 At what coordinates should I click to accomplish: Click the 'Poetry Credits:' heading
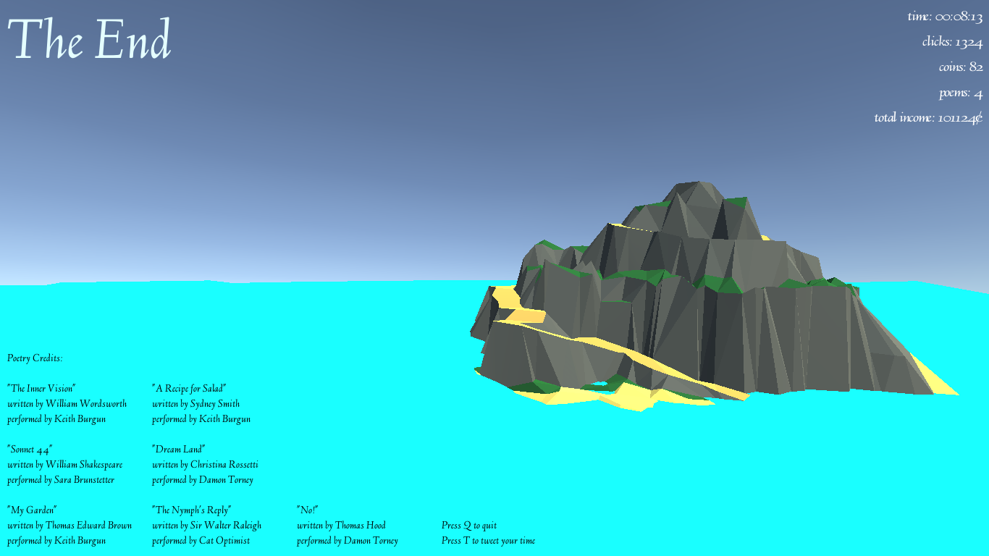[35, 358]
